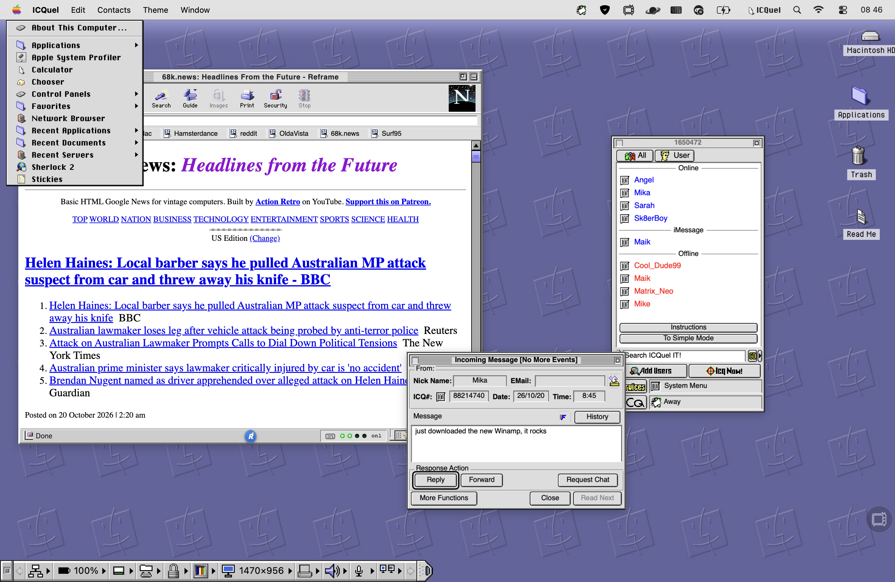
Task: Open the message History
Action: pyautogui.click(x=597, y=417)
